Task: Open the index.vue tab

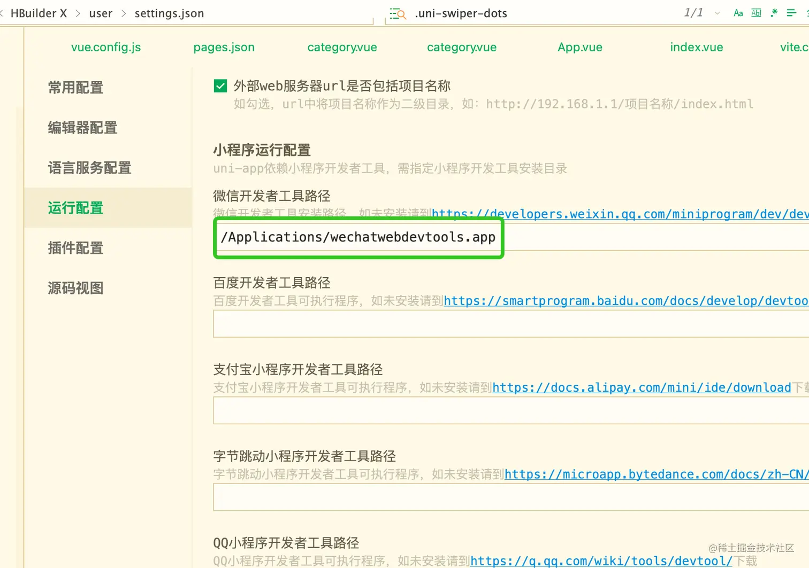Action: [697, 47]
